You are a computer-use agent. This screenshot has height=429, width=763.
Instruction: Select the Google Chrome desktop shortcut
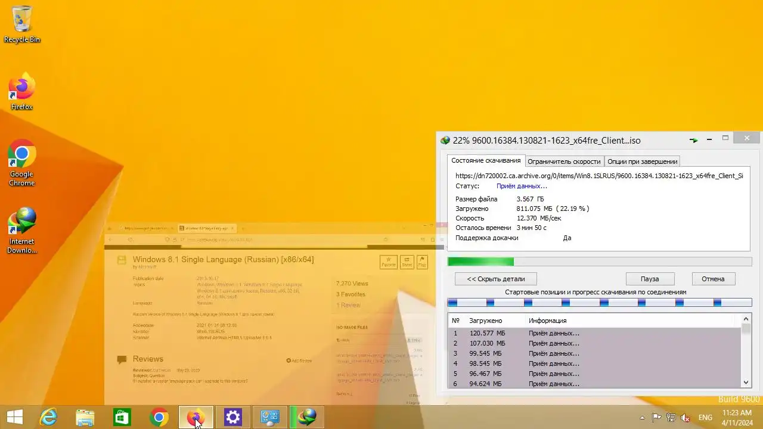22,163
